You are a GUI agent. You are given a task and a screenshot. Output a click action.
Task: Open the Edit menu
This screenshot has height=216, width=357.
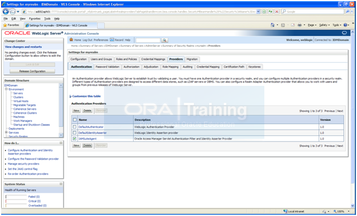14,19
